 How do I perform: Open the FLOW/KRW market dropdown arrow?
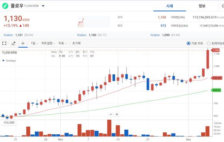click(43, 6)
